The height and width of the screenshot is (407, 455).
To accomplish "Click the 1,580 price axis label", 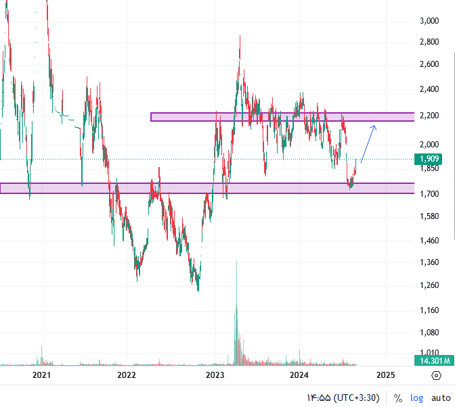I will [x=429, y=216].
